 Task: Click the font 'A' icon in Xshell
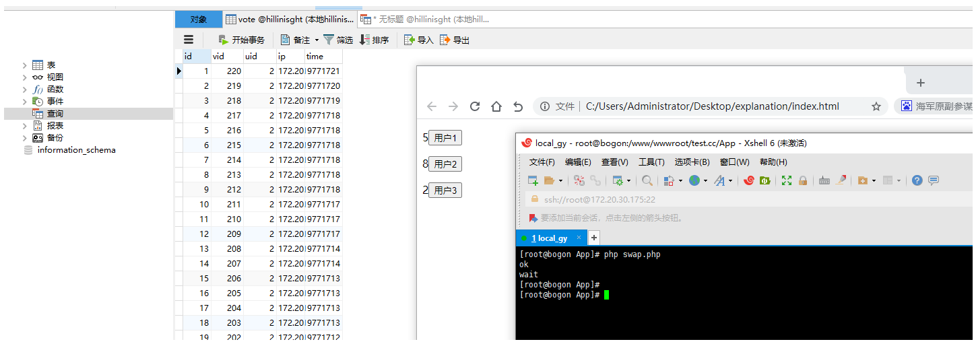click(719, 180)
